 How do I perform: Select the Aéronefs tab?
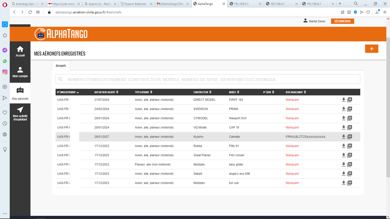(x=61, y=66)
